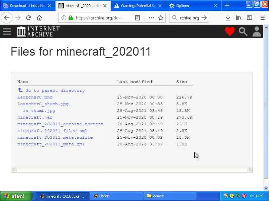The image size is (269, 201).
Task: Select the minecraft_202011 directory tab
Action: (83, 6)
